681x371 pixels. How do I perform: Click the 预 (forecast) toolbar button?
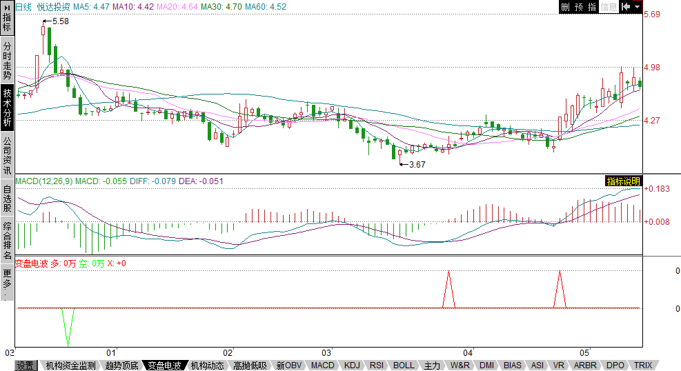coord(579,7)
